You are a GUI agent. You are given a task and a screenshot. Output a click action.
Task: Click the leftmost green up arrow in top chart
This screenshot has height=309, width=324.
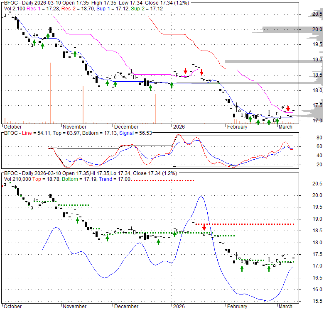click(x=34, y=42)
